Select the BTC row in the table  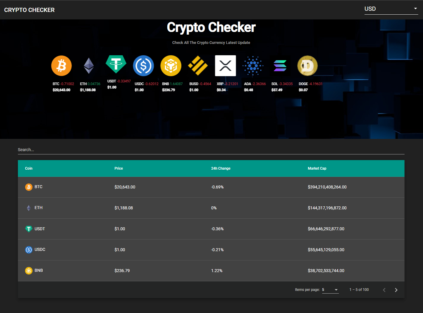point(211,187)
